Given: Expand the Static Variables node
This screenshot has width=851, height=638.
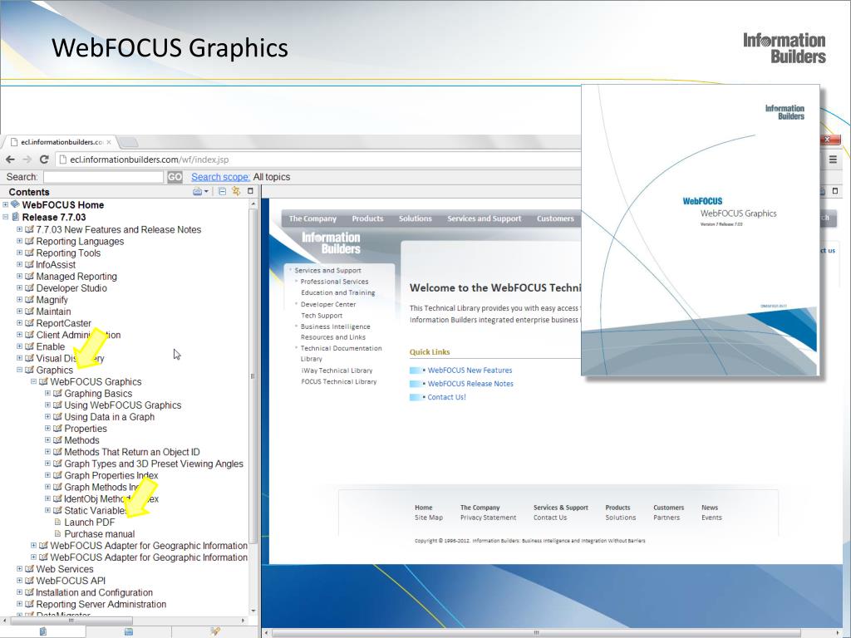Looking at the screenshot, I should tap(47, 510).
